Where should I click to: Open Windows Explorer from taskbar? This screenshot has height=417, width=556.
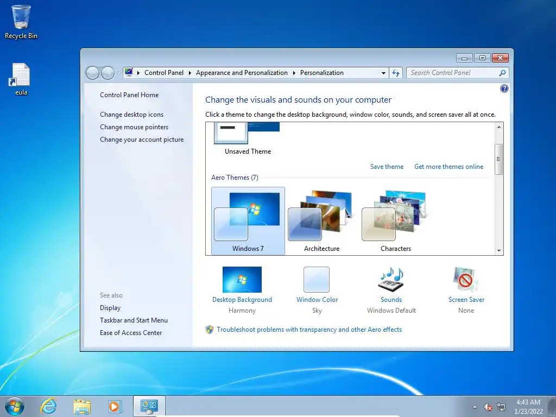[82, 407]
